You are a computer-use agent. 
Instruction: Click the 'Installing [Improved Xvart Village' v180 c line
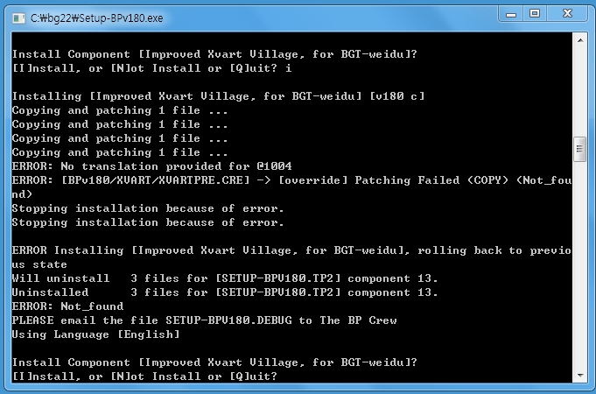pyautogui.click(x=218, y=96)
